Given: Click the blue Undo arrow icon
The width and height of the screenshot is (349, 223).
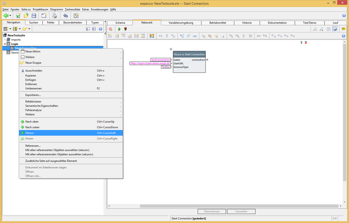Looking at the screenshot, I should tap(65, 16).
